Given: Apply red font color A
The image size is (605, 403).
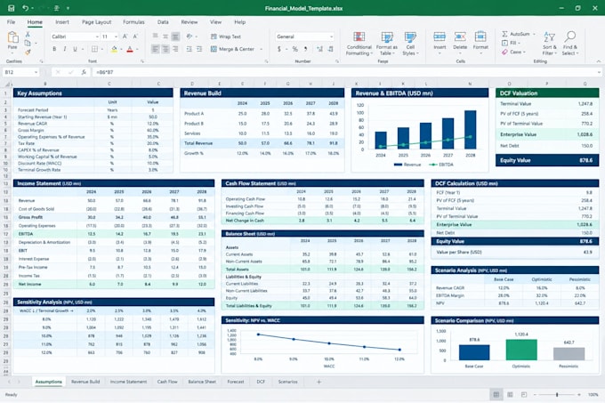Looking at the screenshot, I should (130, 49).
